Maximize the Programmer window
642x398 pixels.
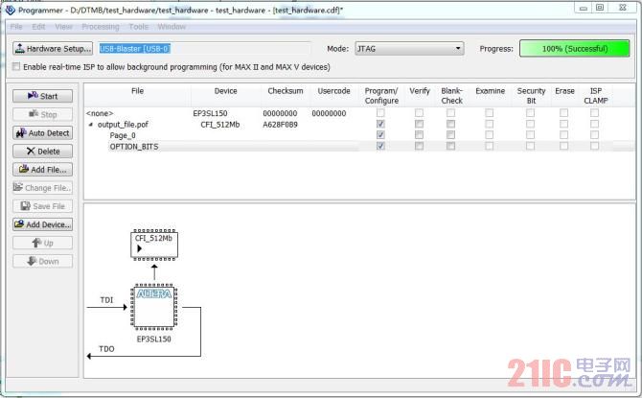600,8
